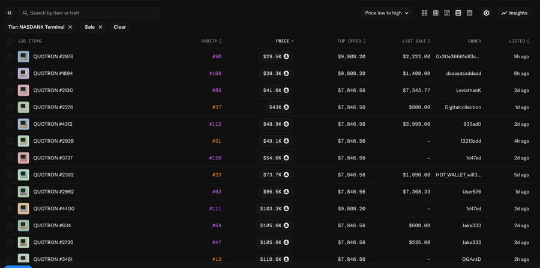Sort by the Top Offer column header
540x268 pixels.
point(352,41)
